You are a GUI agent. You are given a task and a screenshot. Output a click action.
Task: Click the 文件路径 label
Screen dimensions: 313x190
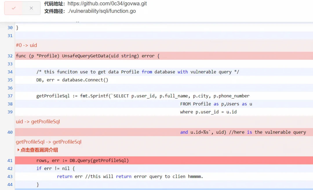(55, 11)
